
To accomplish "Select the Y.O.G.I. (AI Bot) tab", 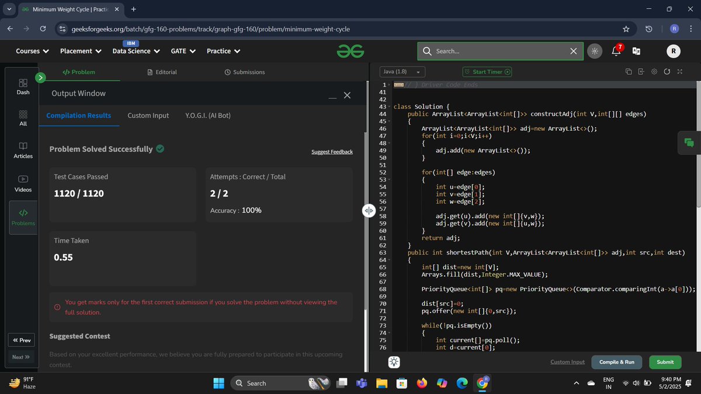I will (208, 116).
